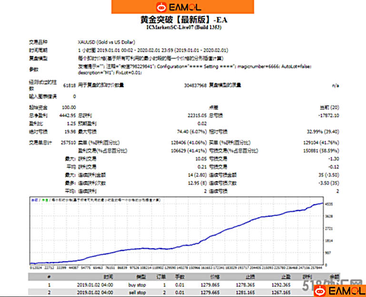This screenshot has height=297, width=366.
Task: Click the chart y-axis label 2721
Action: (329, 228)
